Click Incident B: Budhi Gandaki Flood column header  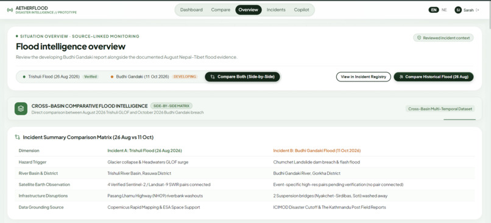pyautogui.click(x=317, y=151)
